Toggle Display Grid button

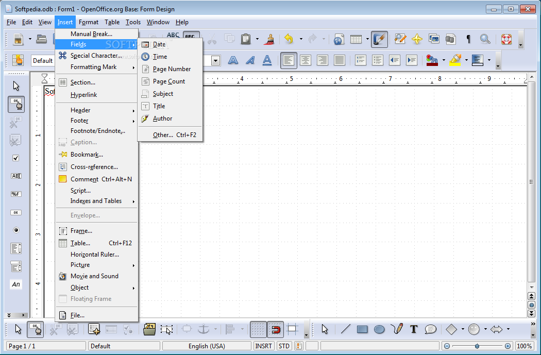point(258,329)
